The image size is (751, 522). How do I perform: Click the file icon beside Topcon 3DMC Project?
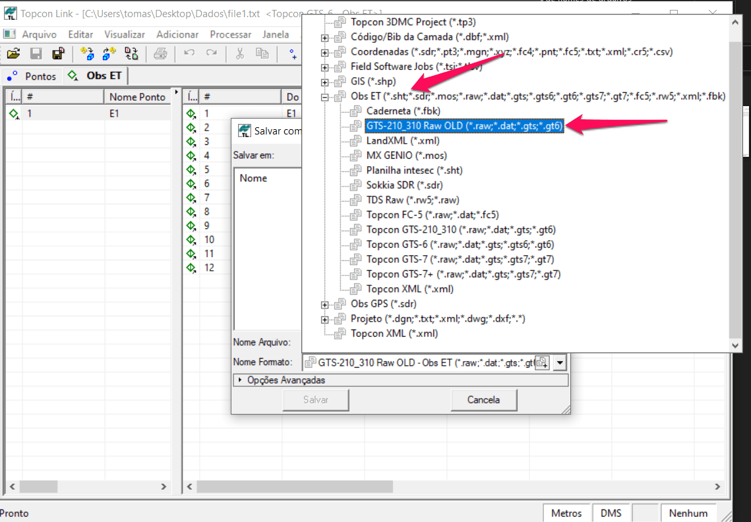coord(340,22)
